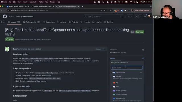This screenshot has height=102, width=182.
Task: Close the Strimzi Meeting Minutes tab
Action: tap(29, 7)
